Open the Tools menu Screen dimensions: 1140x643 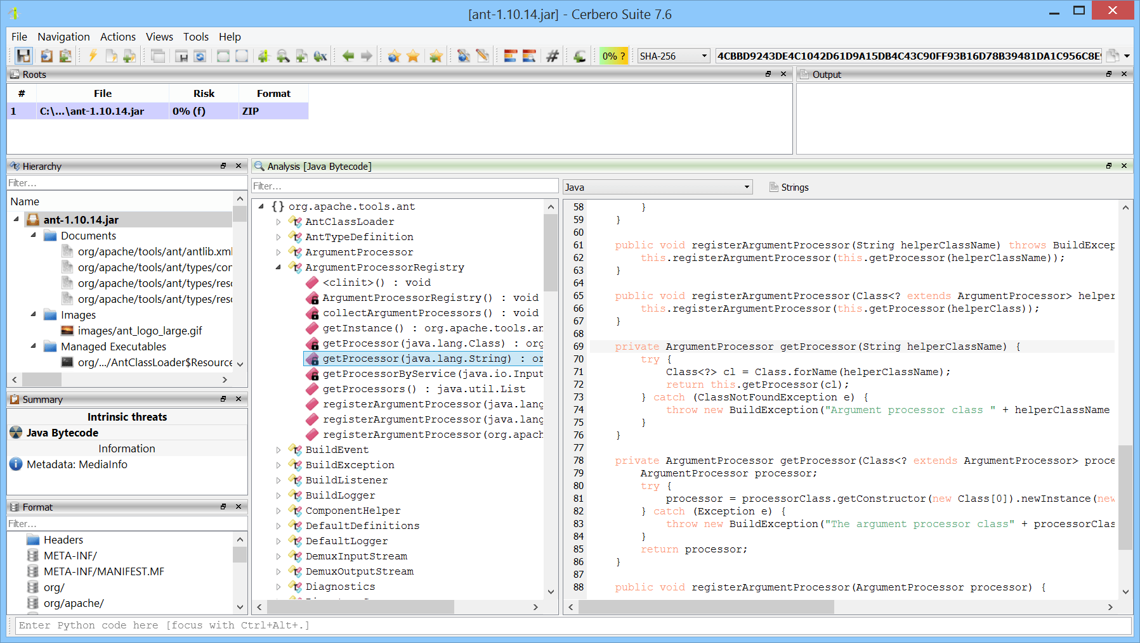195,37
